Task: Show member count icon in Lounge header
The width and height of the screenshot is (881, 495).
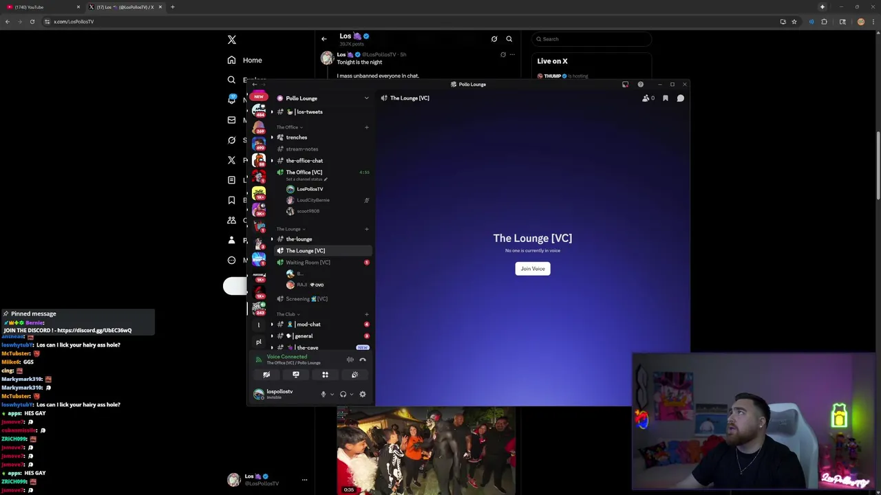Action: point(648,98)
